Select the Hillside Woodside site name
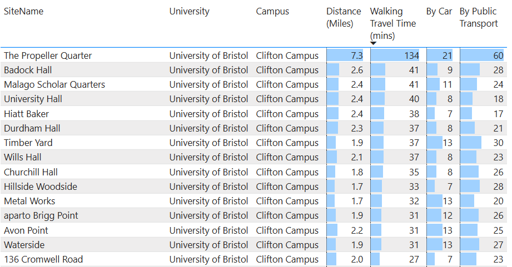 [x=41, y=187]
